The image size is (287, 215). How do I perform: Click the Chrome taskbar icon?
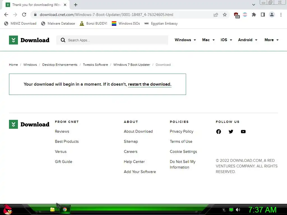[x=65, y=209]
